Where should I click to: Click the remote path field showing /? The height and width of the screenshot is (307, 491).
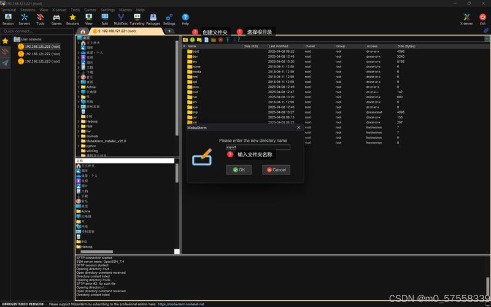(x=360, y=39)
